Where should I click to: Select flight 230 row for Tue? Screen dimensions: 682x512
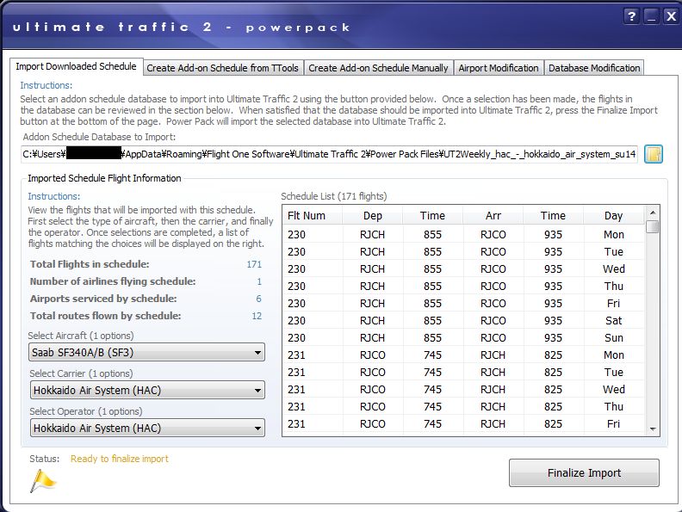click(463, 252)
